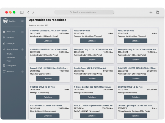This screenshot has width=165, height=123.
Task: Click Pedidos label beside logo
Action: click(x=12, y=21)
